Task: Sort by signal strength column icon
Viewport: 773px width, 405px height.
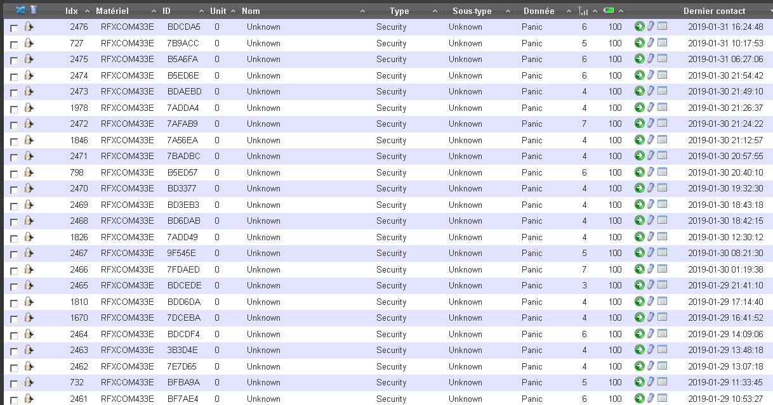Action: (584, 11)
